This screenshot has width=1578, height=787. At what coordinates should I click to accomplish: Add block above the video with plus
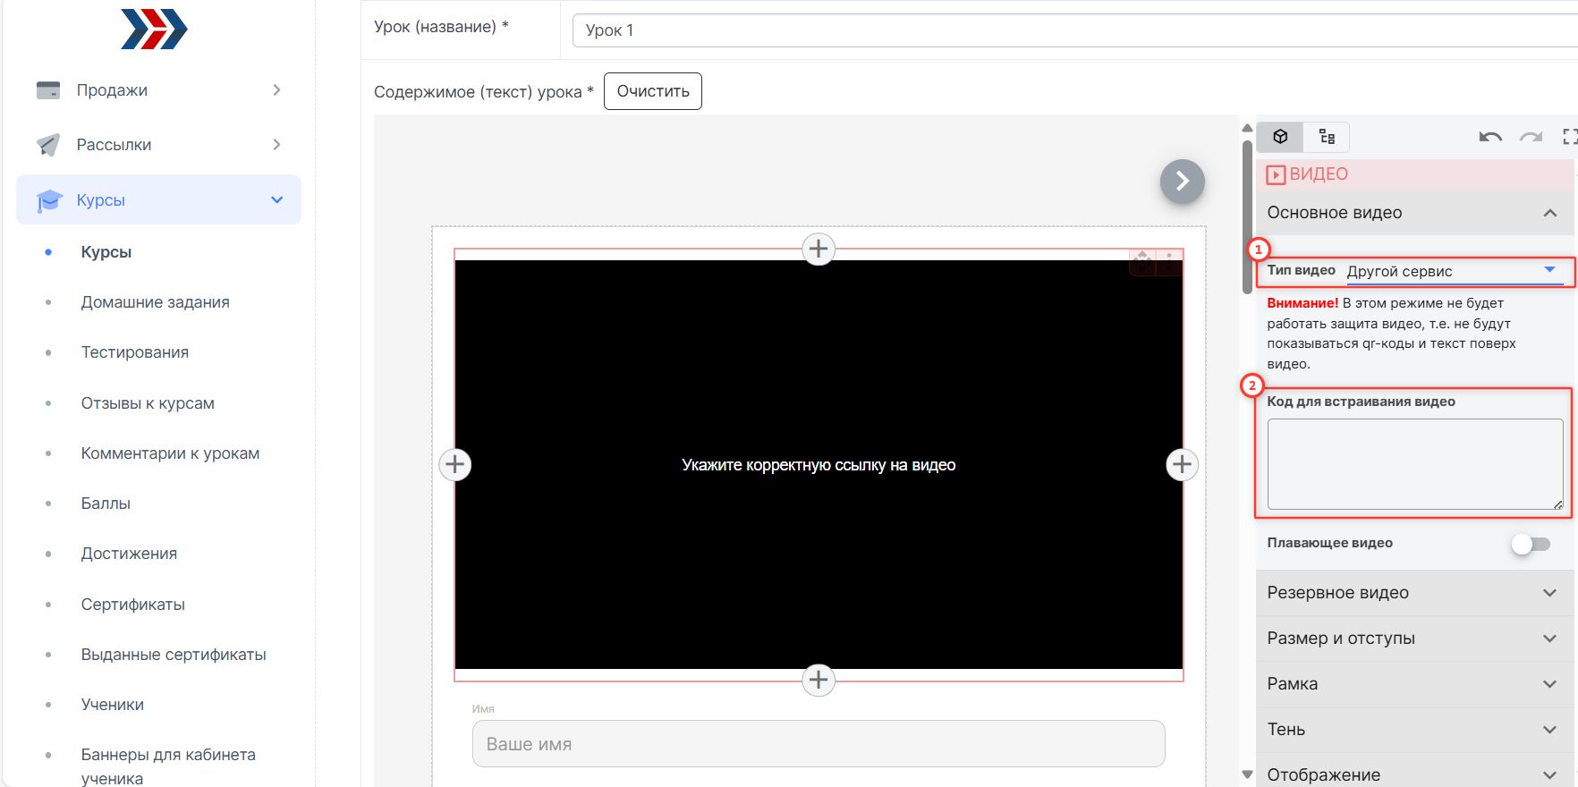(819, 249)
